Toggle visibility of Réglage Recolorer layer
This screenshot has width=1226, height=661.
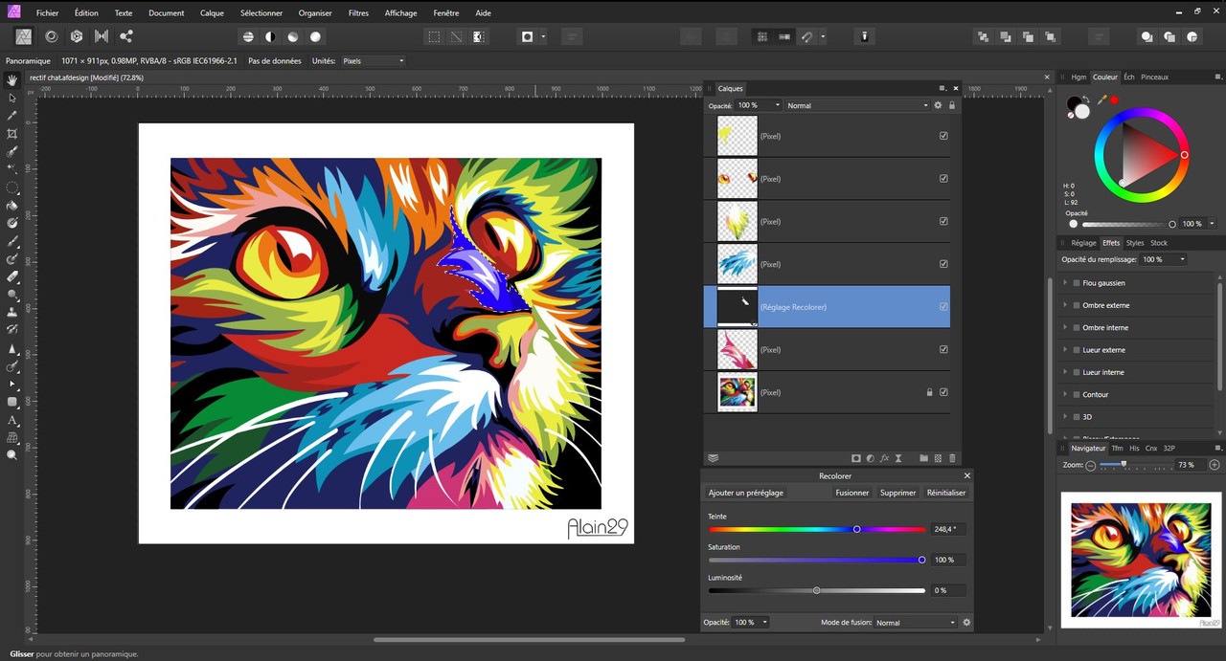click(x=943, y=307)
